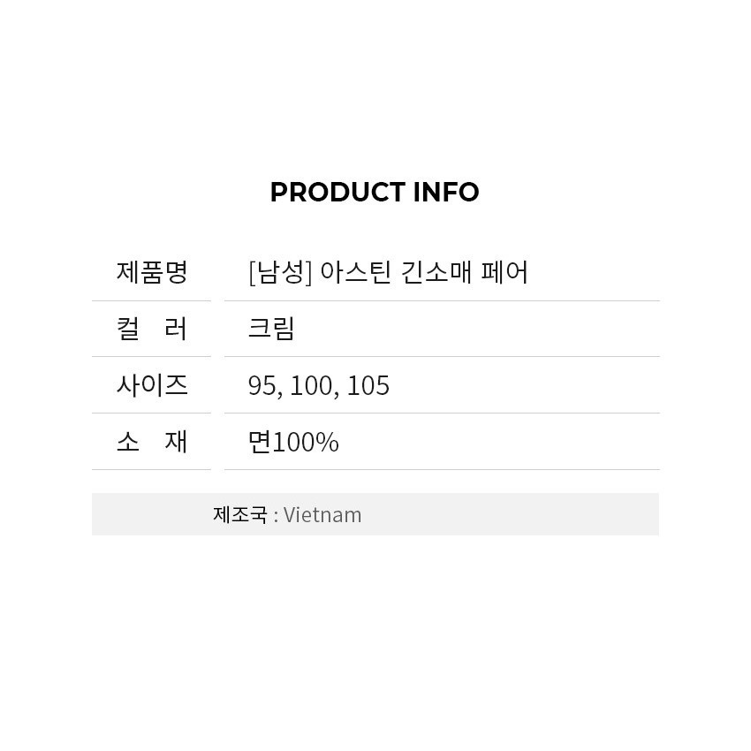Click the word INFO in the heading
This screenshot has height=751, width=751.
coord(446,193)
